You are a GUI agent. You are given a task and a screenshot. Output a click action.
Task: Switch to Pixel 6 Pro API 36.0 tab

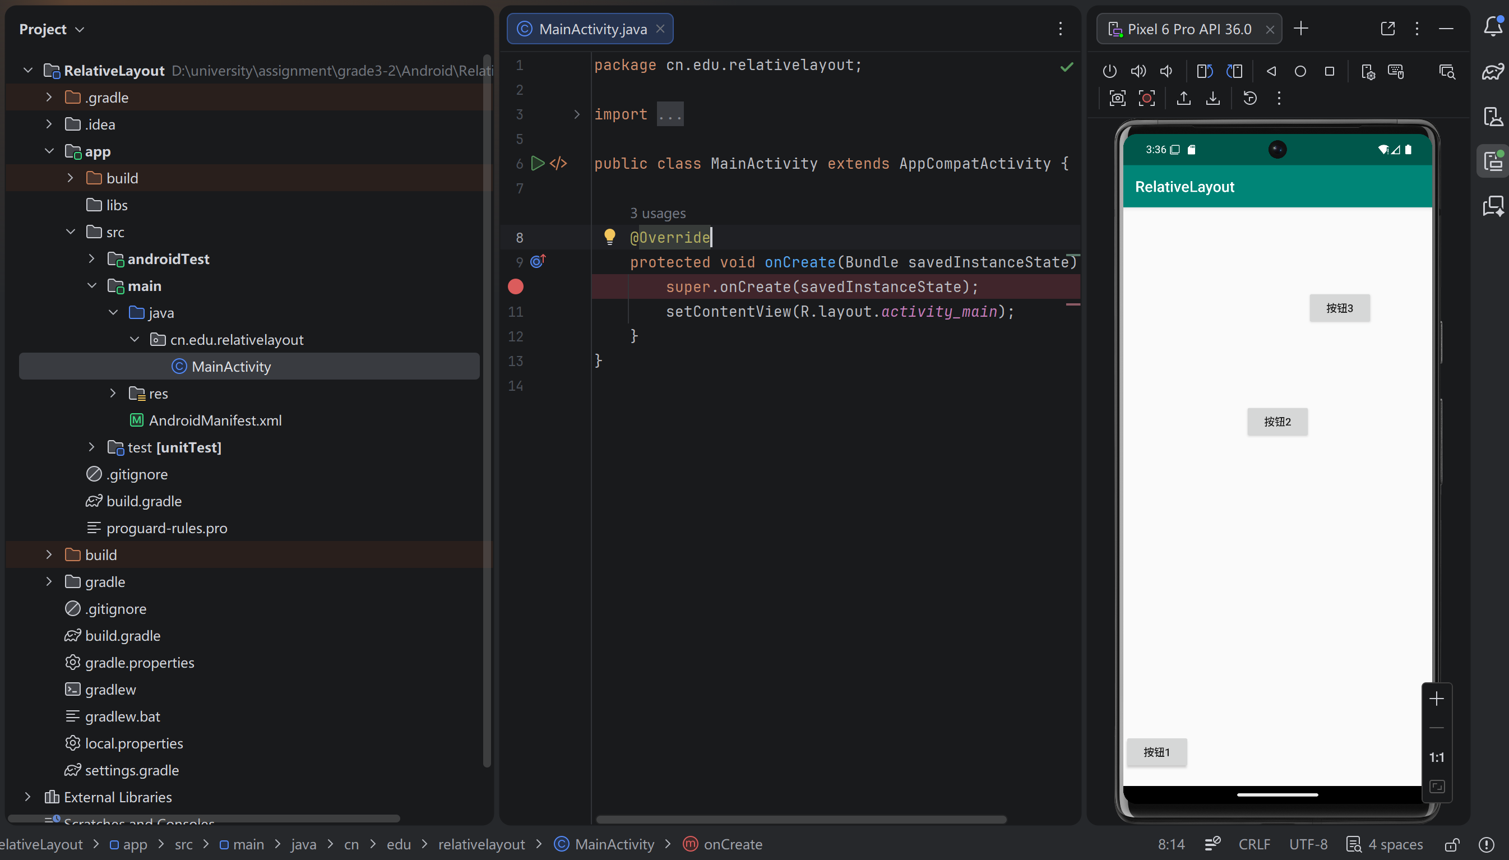tap(1189, 29)
